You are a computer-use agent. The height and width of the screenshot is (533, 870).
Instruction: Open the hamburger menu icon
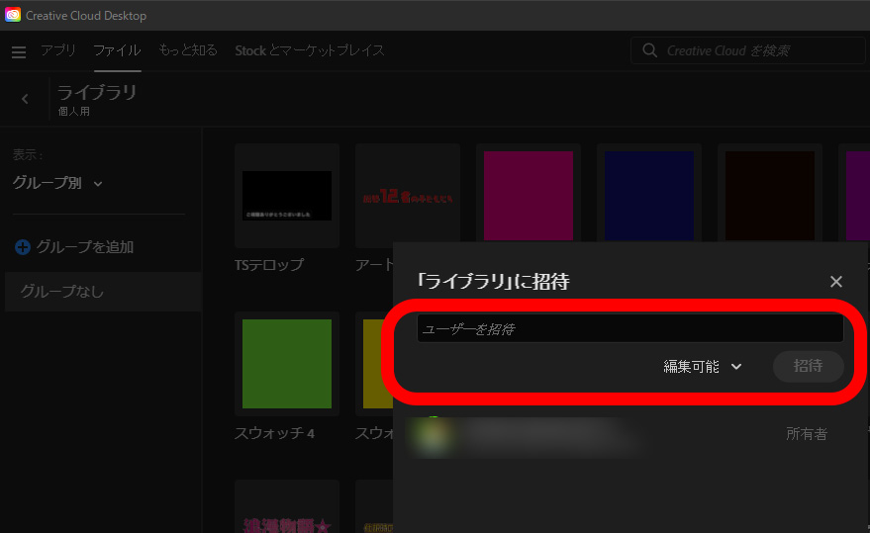tap(19, 52)
